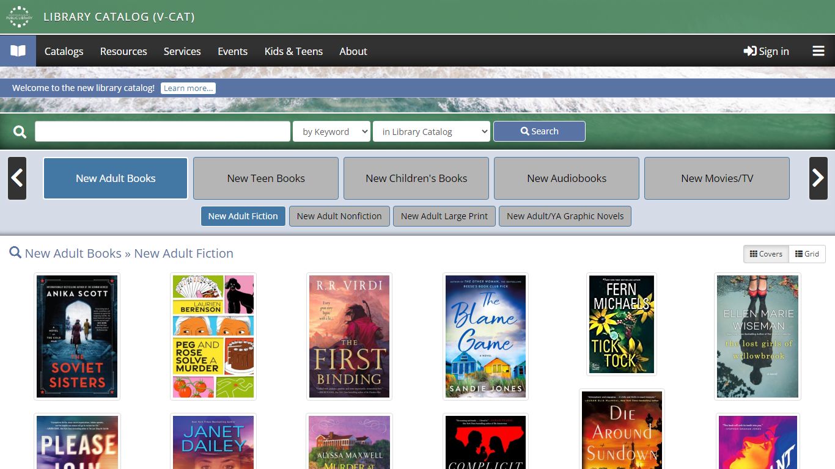Focus the catalog search input field
The width and height of the screenshot is (835, 469).
[x=163, y=131]
